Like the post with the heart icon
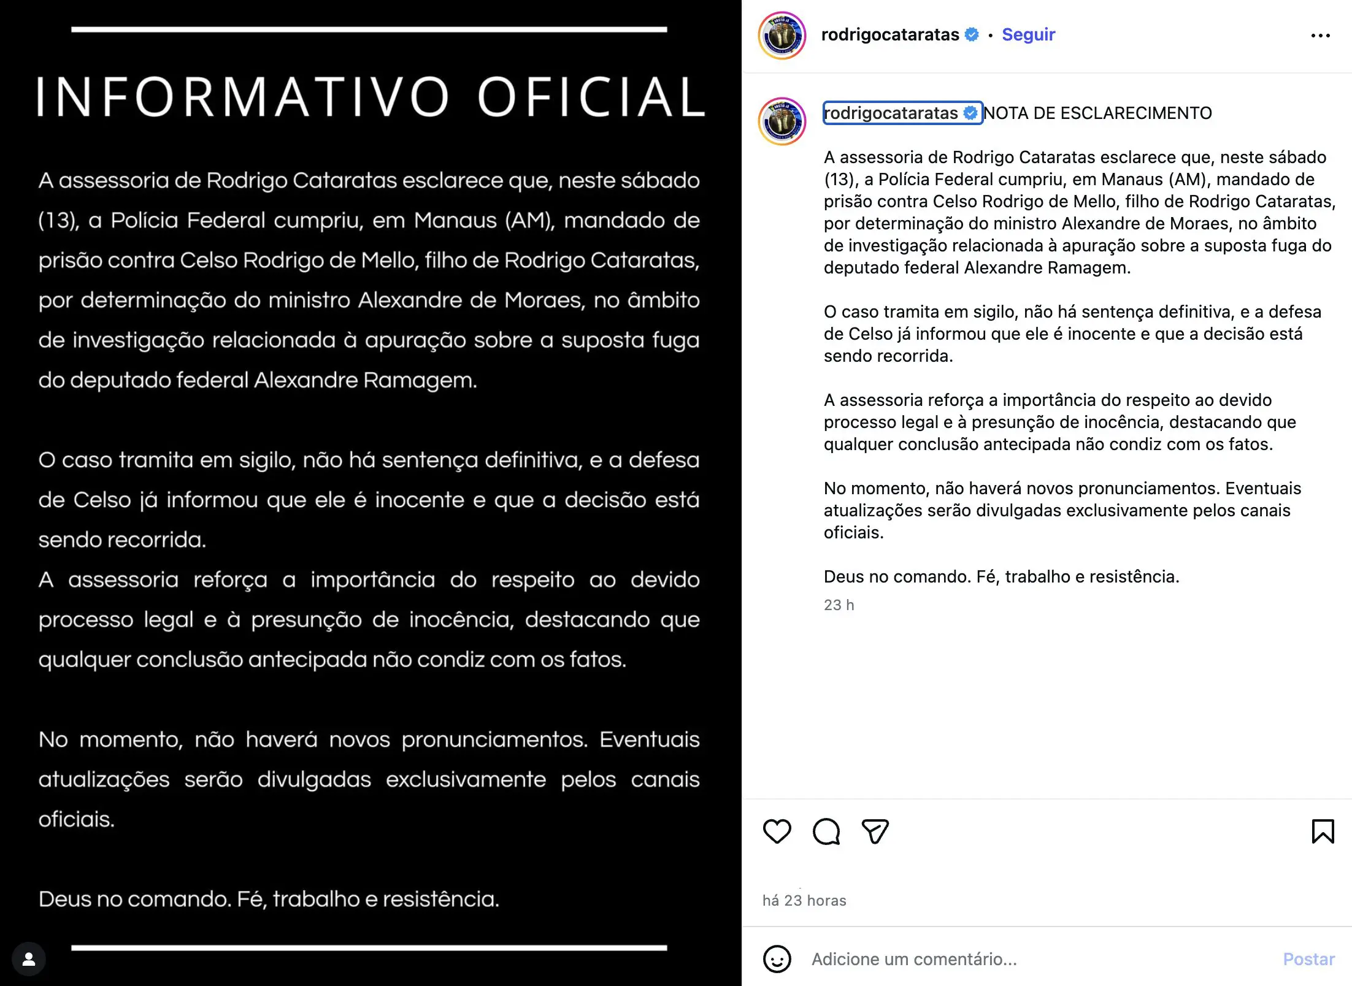Viewport: 1352px width, 986px height. tap(777, 831)
